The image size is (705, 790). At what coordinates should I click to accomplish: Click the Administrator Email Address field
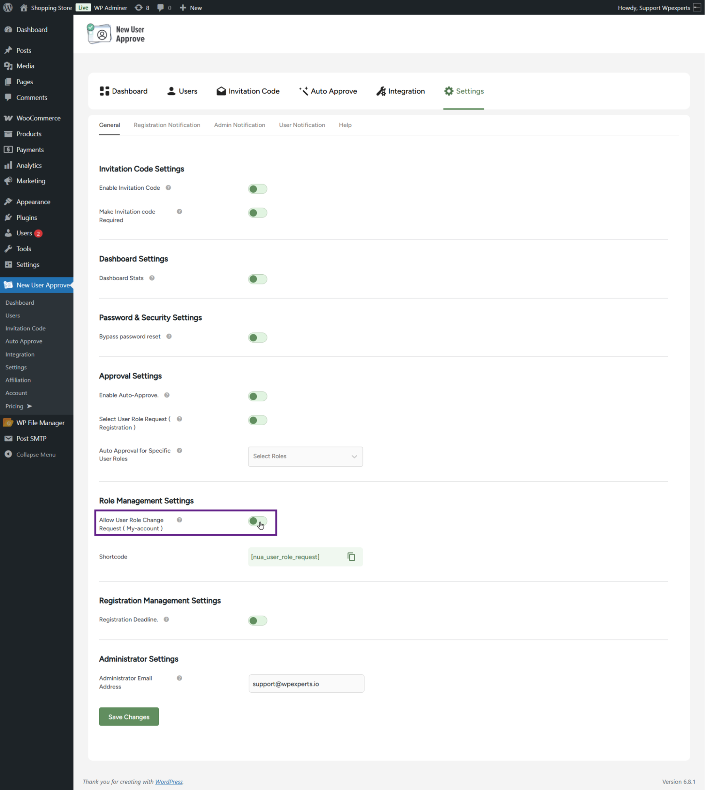pos(306,684)
